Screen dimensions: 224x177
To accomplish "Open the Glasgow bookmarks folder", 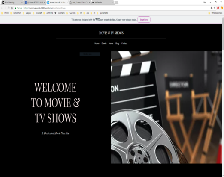I will [27, 13].
